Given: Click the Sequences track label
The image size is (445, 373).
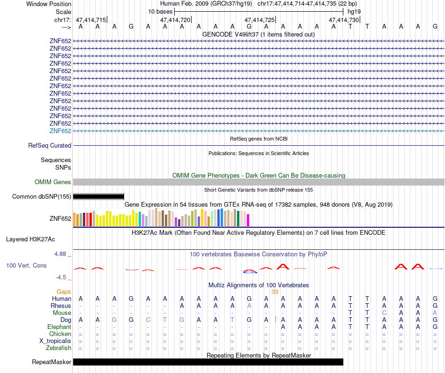Looking at the screenshot, I should [56, 160].
